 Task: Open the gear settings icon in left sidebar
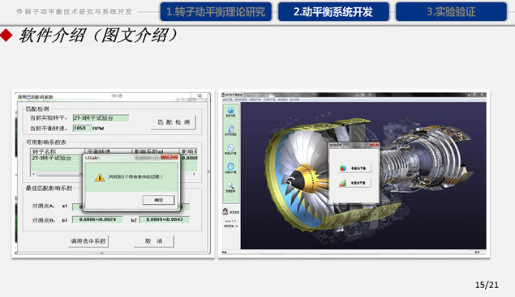(x=230, y=110)
